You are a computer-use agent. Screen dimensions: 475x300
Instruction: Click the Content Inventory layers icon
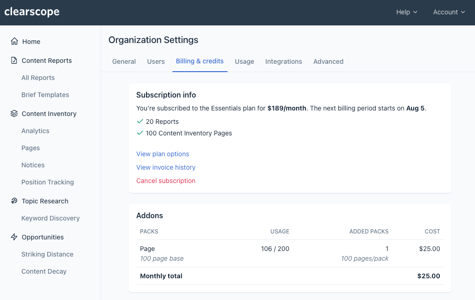(14, 114)
